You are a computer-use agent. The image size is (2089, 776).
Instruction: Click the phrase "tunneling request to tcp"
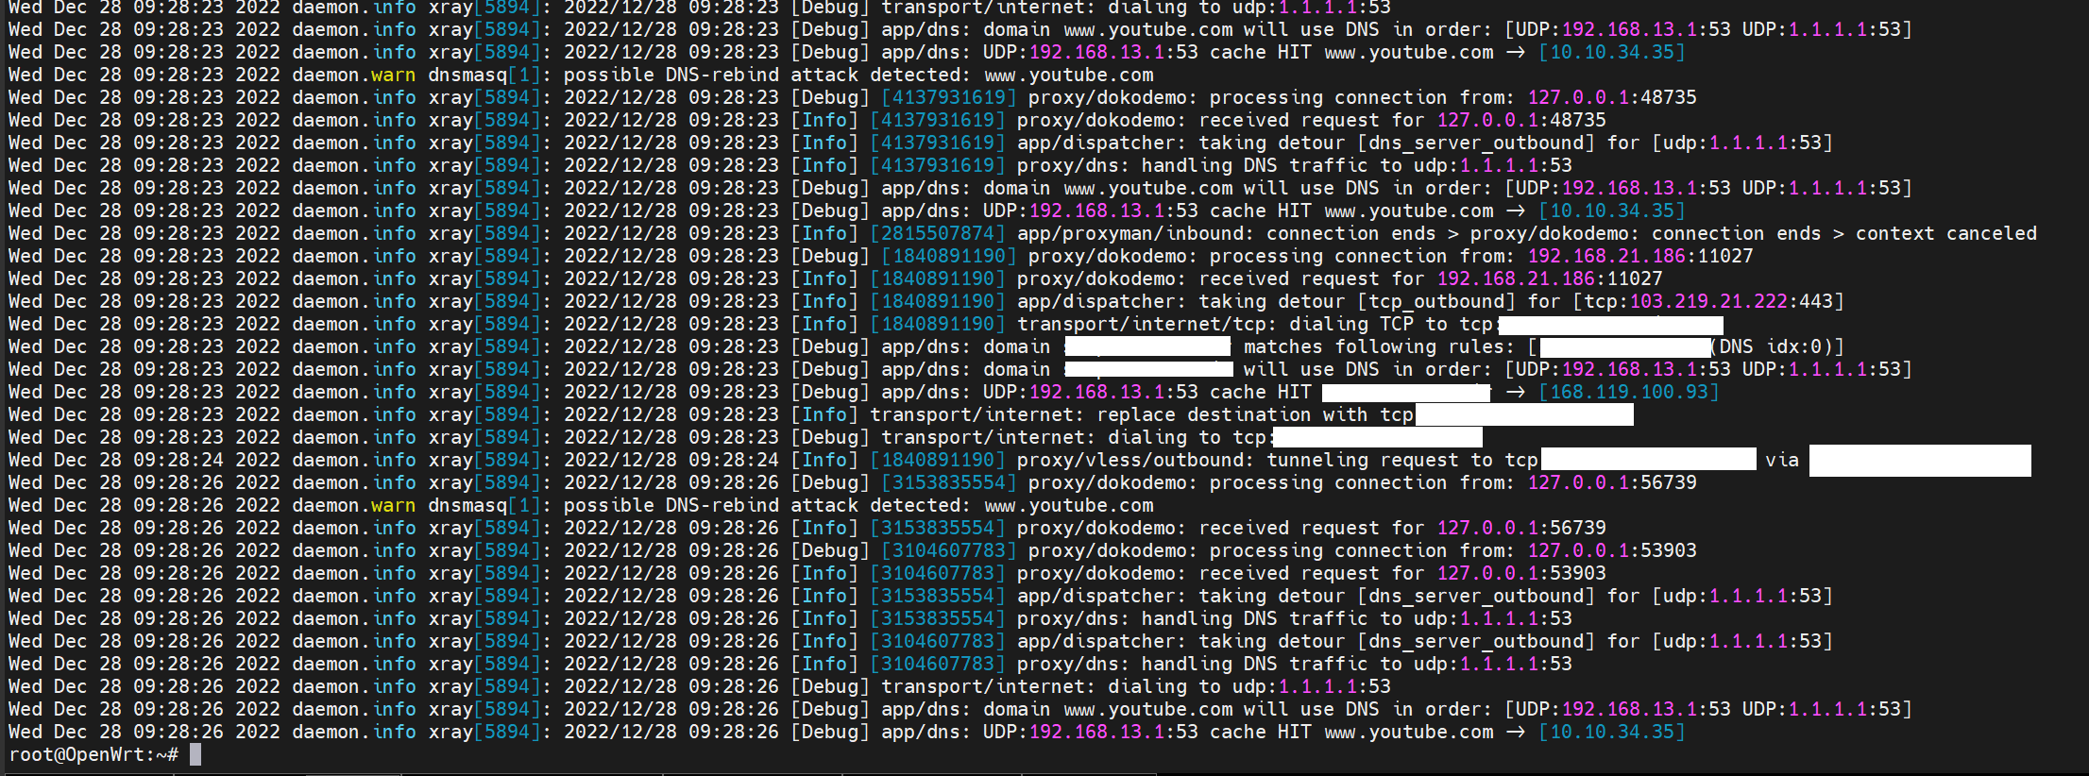(1402, 460)
